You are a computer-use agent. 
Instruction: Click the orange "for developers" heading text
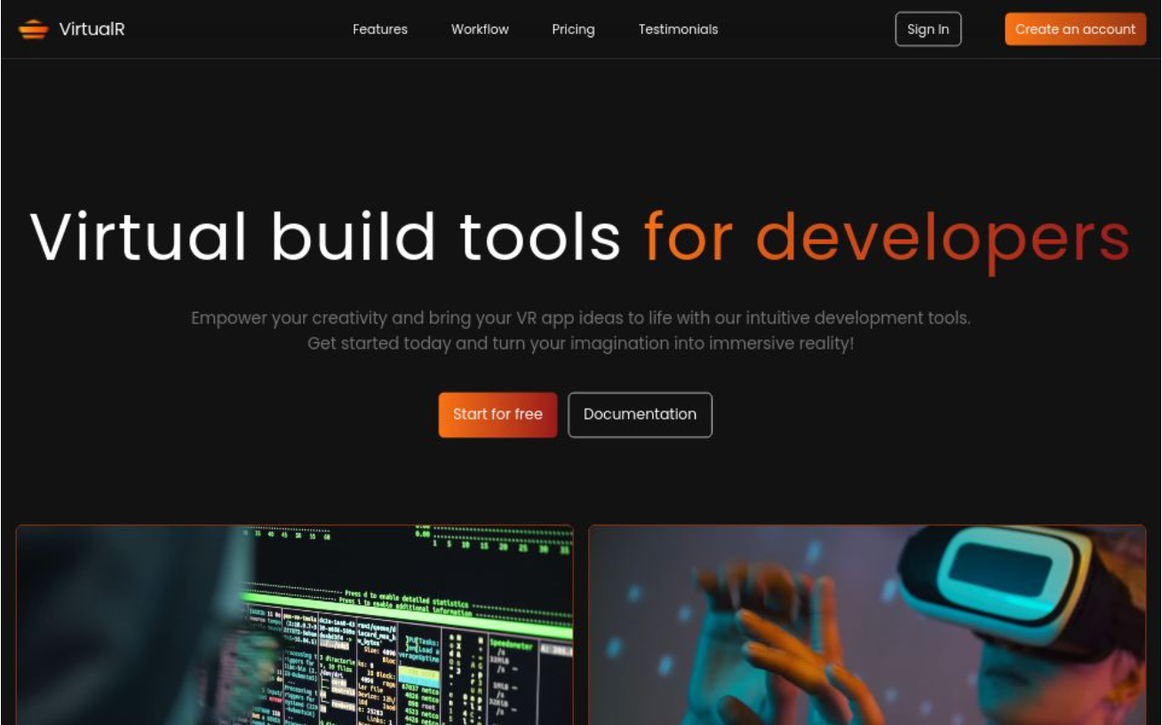886,237
